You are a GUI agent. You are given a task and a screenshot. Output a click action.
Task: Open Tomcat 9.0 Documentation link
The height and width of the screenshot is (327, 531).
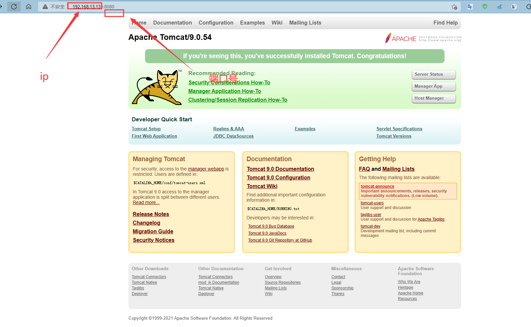[x=280, y=169]
